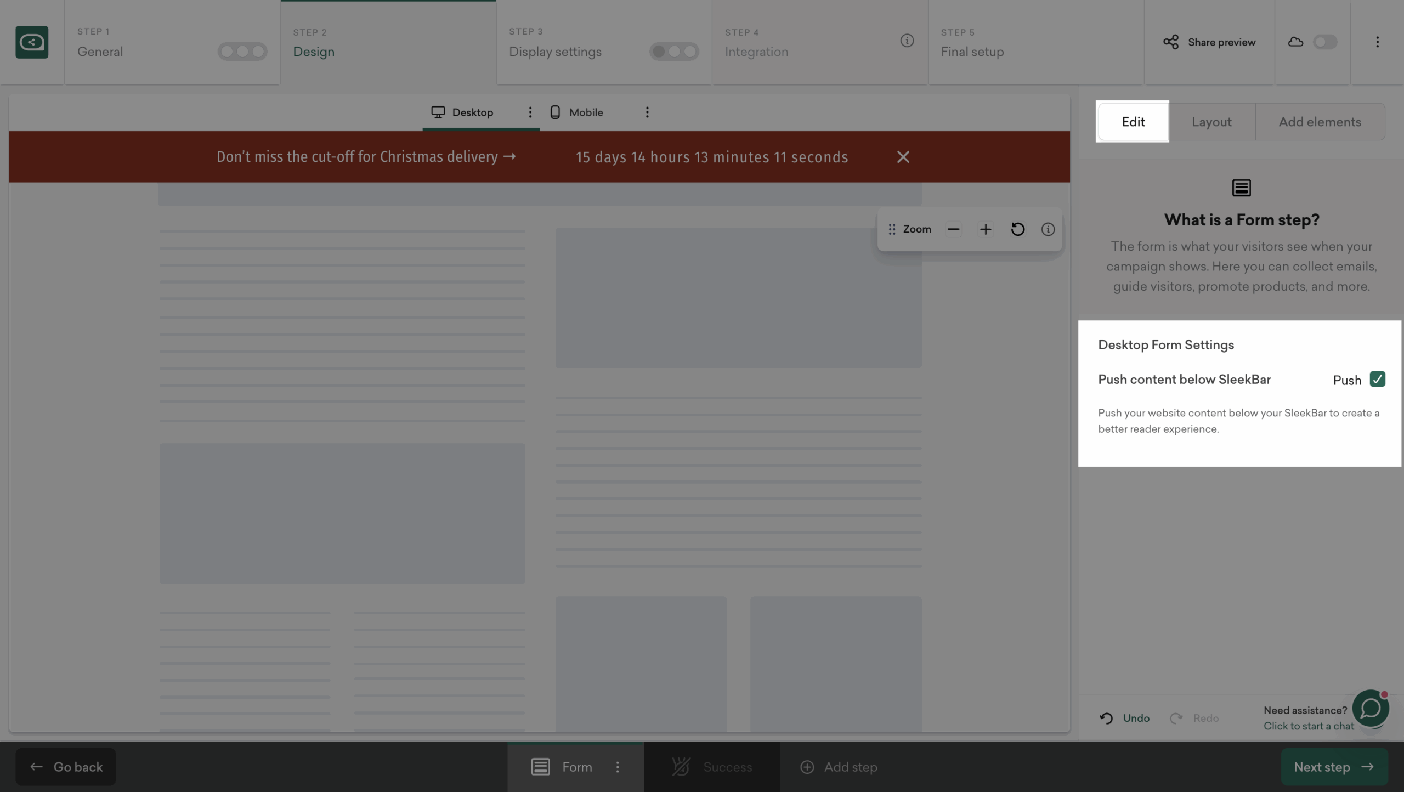1404x792 pixels.
Task: Click the Next step button
Action: click(1334, 767)
